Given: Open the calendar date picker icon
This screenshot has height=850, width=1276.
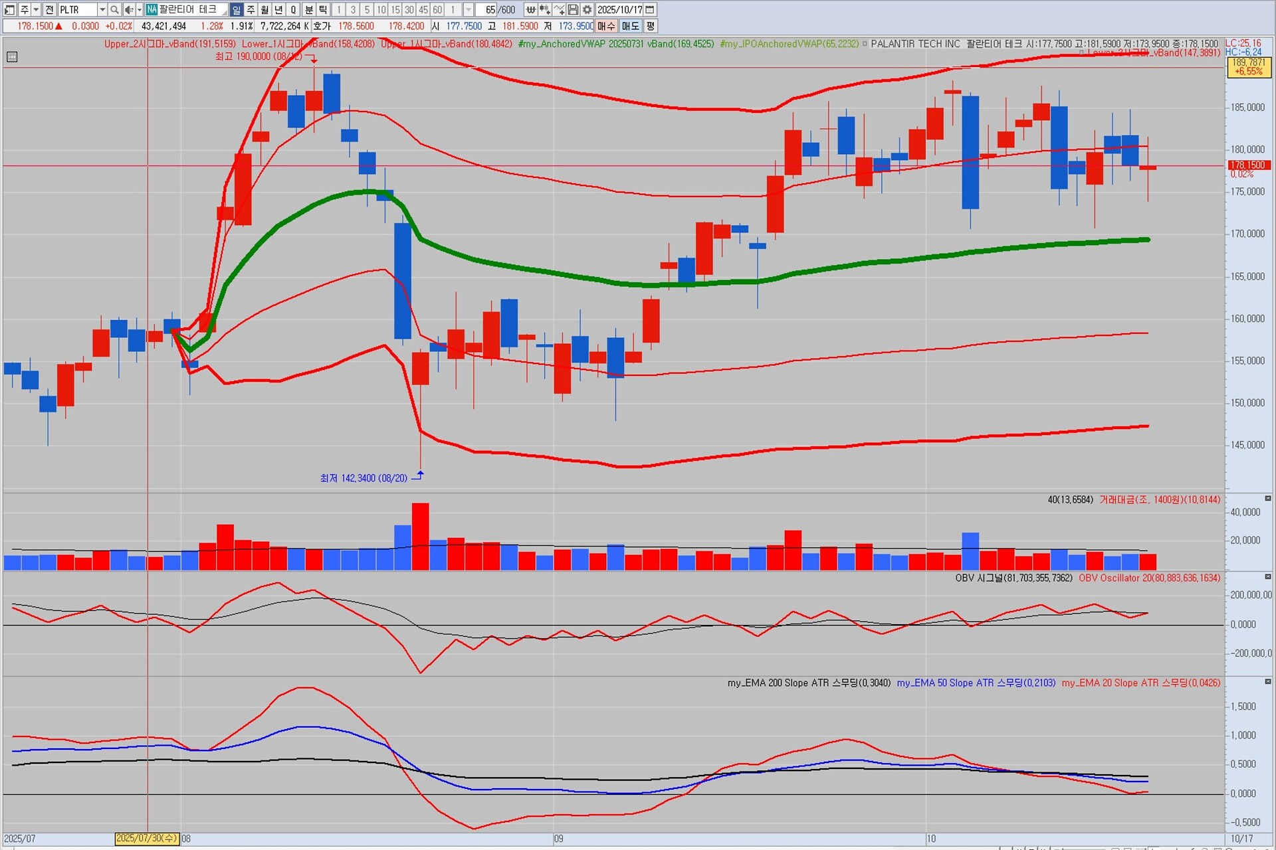Looking at the screenshot, I should click(650, 9).
